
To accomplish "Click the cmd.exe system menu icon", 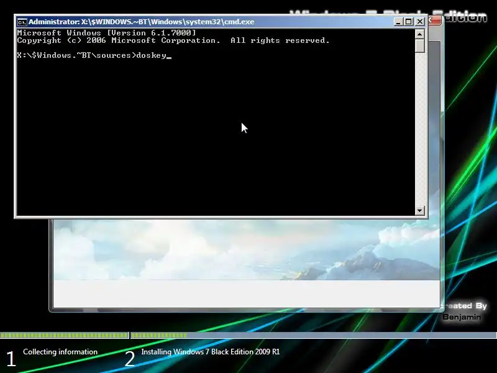I will coord(22,22).
